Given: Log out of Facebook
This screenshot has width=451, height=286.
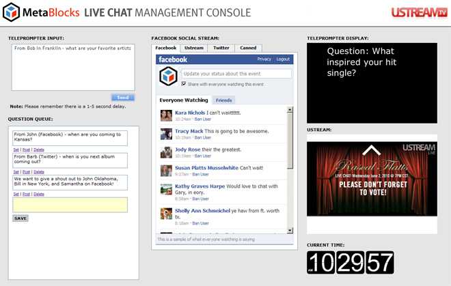Looking at the screenshot, I should (283, 59).
